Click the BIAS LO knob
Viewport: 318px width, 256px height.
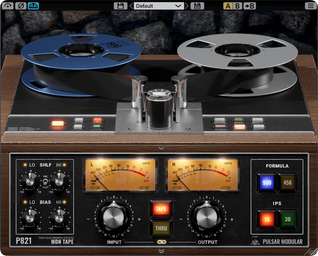pyautogui.click(x=30, y=218)
